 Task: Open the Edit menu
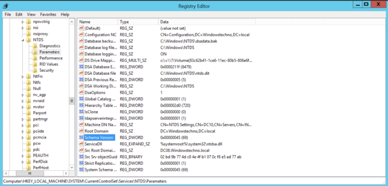click(x=19, y=14)
